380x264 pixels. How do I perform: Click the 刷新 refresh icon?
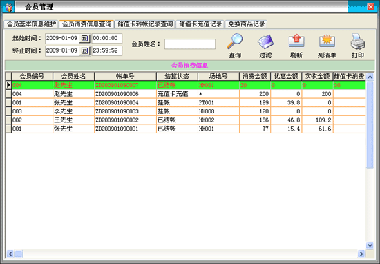pos(296,41)
